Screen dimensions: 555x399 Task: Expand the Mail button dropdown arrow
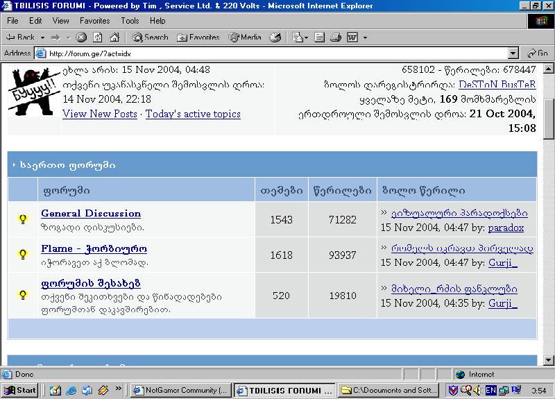[307, 37]
